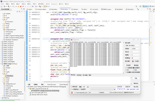The height and width of the screenshot is (101, 155).
Task: Click the Open Perspective icon
Action: tap(140, 6)
